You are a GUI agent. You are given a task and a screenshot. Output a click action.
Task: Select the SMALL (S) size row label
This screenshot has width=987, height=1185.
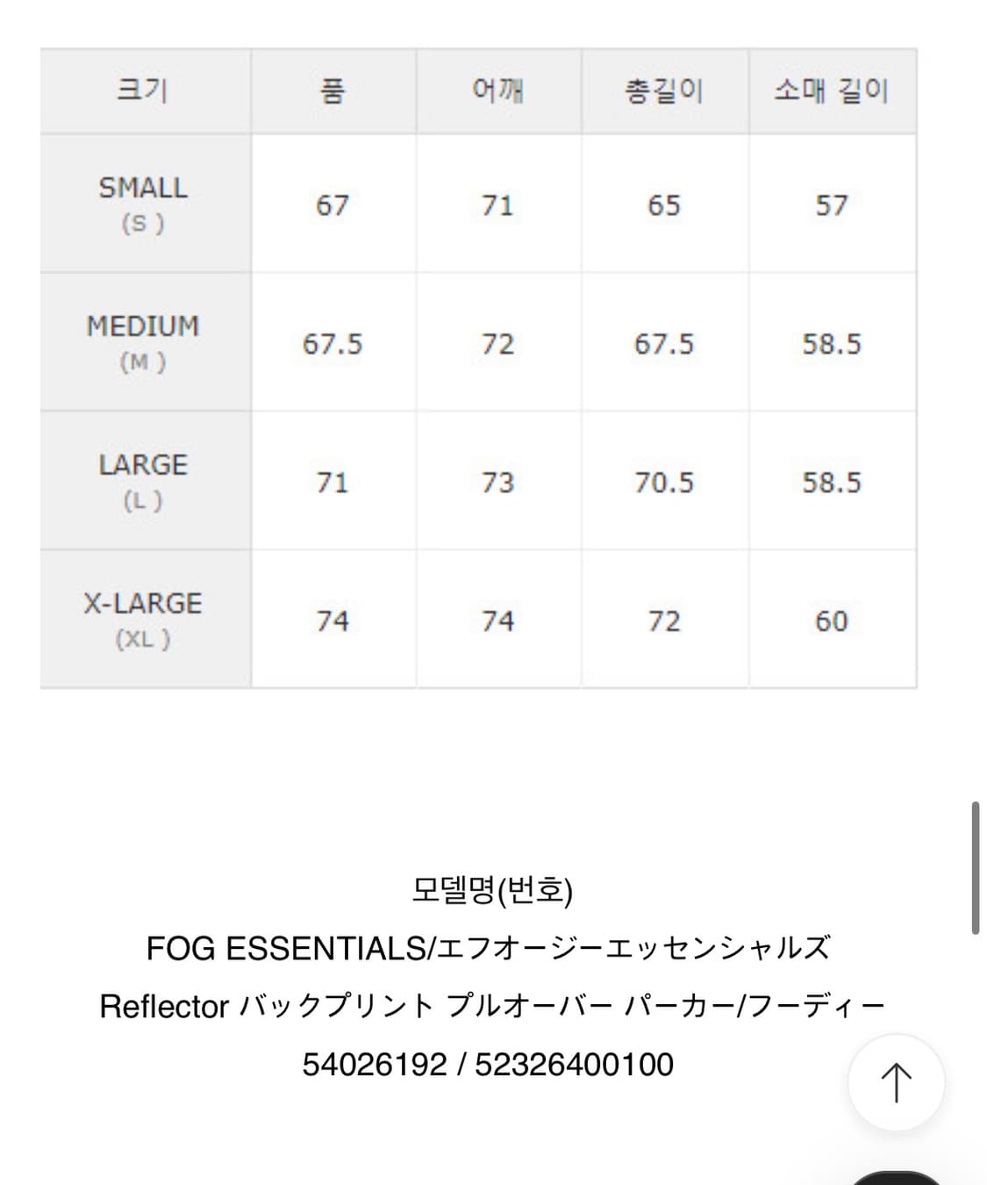tap(143, 204)
